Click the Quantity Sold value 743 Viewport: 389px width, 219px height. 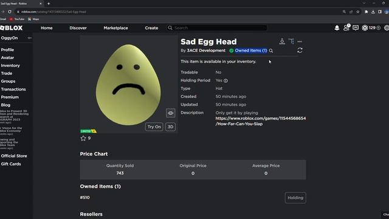point(120,173)
